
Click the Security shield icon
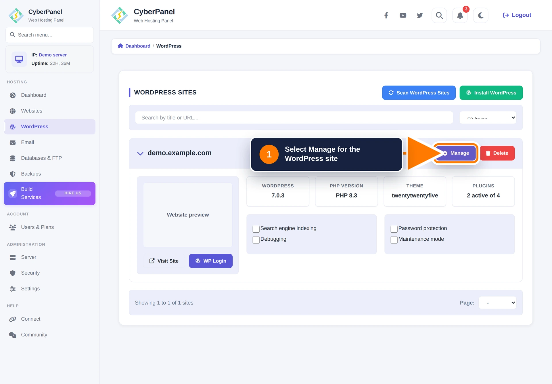[x=13, y=273]
